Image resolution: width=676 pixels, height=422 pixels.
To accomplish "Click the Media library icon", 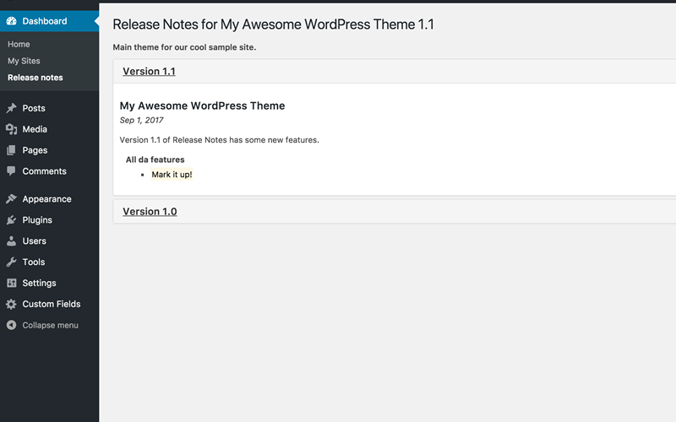I will pos(12,129).
